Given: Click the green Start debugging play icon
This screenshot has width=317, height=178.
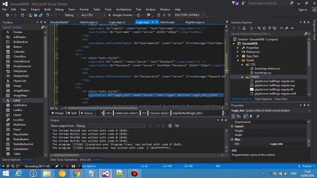Looking at the screenshot, I should [x=109, y=15].
